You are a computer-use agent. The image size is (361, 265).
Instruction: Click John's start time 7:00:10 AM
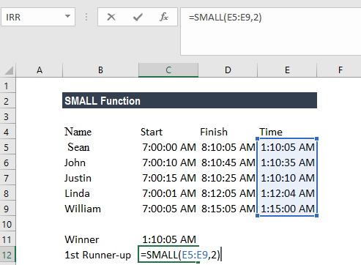pos(168,163)
